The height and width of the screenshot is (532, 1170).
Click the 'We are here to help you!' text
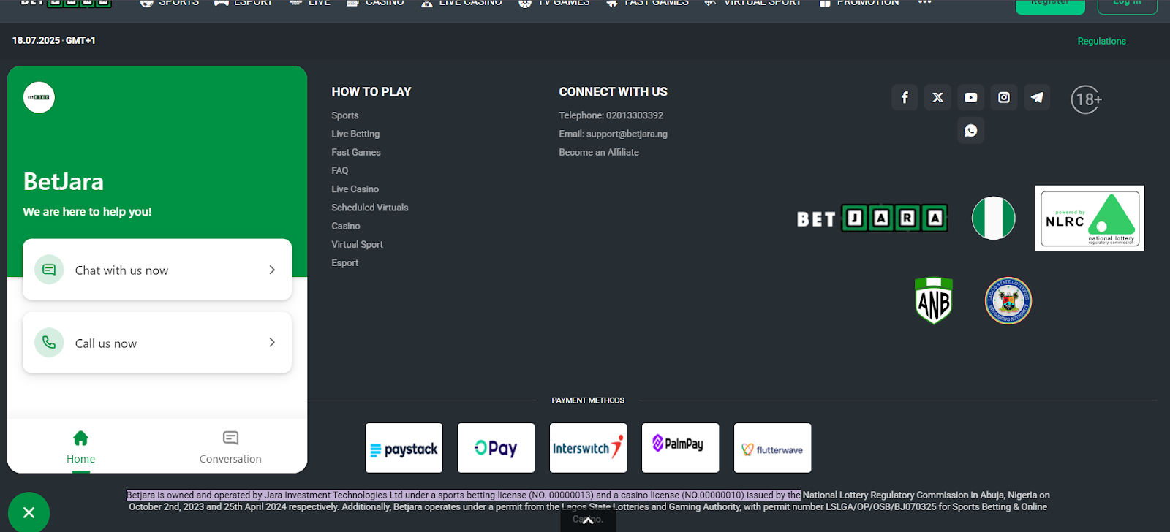87,211
